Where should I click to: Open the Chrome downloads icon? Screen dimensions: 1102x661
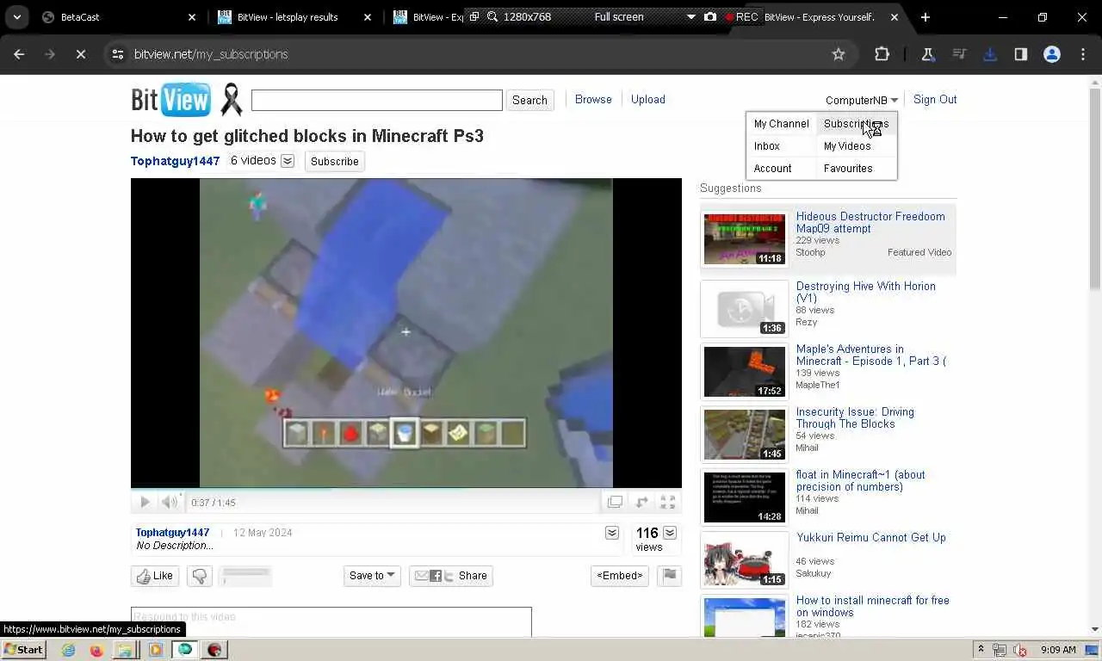click(x=990, y=54)
